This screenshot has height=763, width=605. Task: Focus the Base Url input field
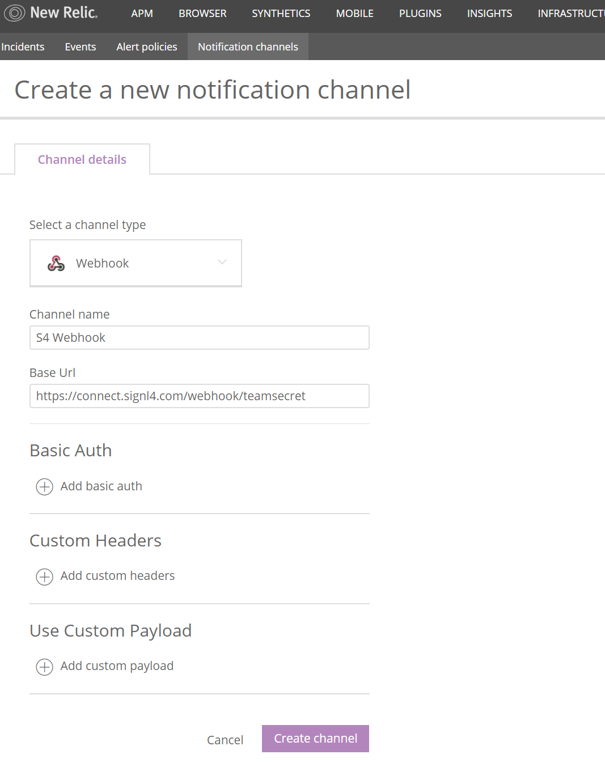[200, 396]
